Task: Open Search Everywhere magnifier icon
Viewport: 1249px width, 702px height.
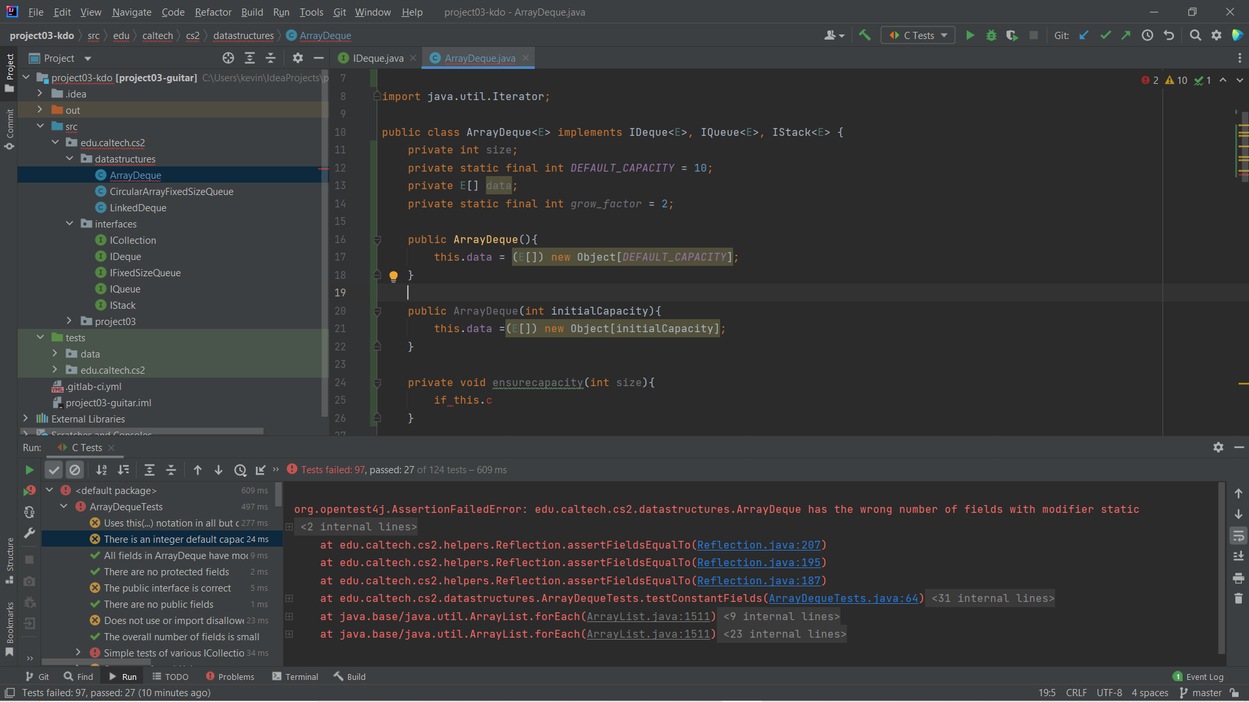Action: click(x=1195, y=36)
